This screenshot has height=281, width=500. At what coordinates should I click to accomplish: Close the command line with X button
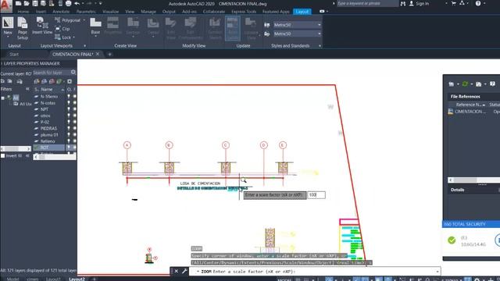pos(177,271)
